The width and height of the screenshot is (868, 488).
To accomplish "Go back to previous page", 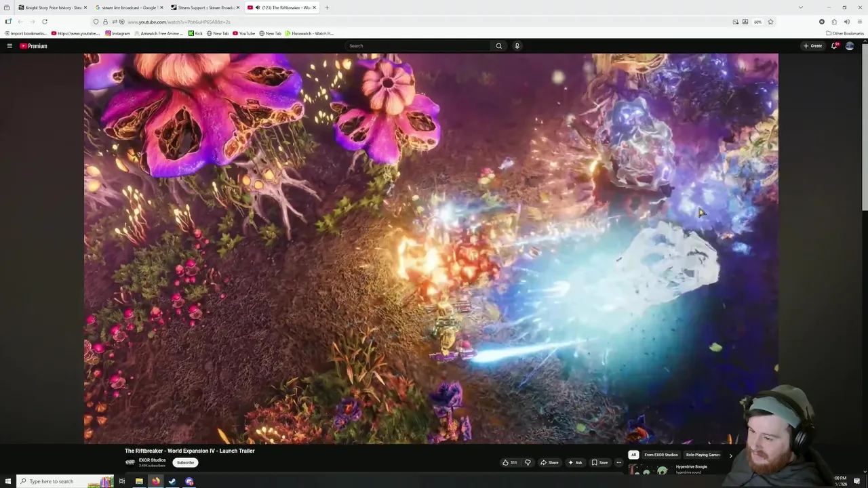I will 20,22.
